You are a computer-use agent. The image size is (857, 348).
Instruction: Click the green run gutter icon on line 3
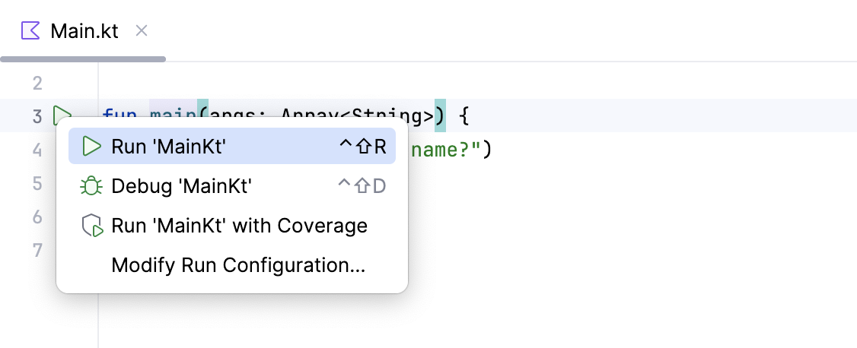pos(61,116)
